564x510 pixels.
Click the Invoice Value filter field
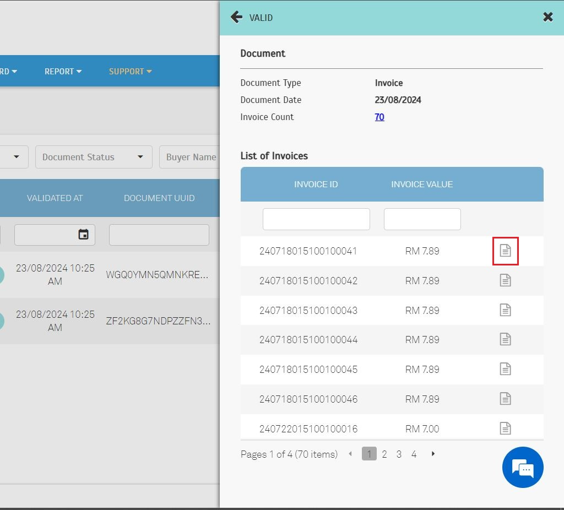(422, 219)
